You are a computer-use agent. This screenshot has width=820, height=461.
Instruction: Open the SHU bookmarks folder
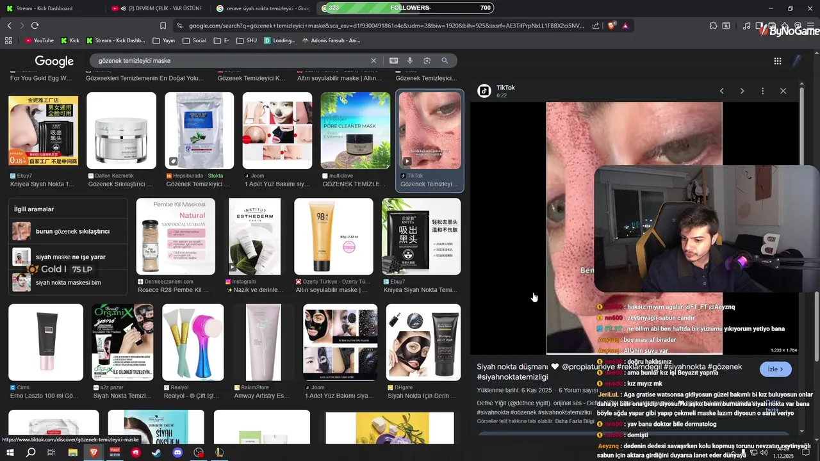point(247,40)
